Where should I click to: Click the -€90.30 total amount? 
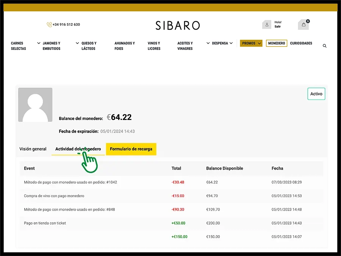point(178,209)
